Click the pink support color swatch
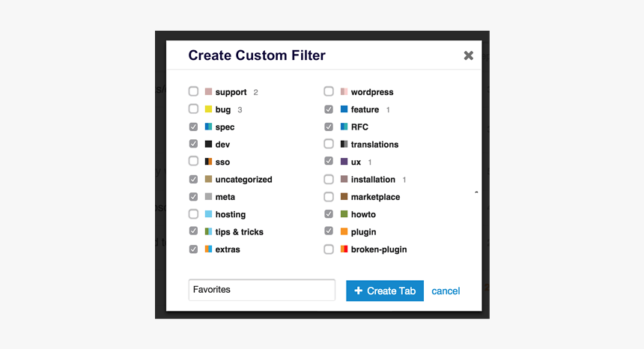644x349 pixels. click(x=209, y=91)
